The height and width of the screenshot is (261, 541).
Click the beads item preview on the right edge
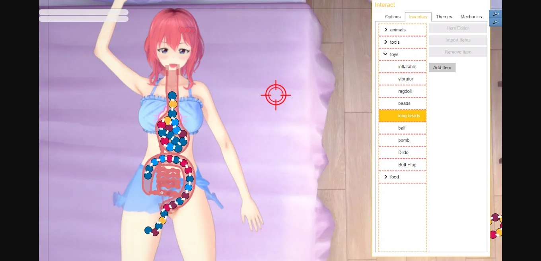coord(496,222)
